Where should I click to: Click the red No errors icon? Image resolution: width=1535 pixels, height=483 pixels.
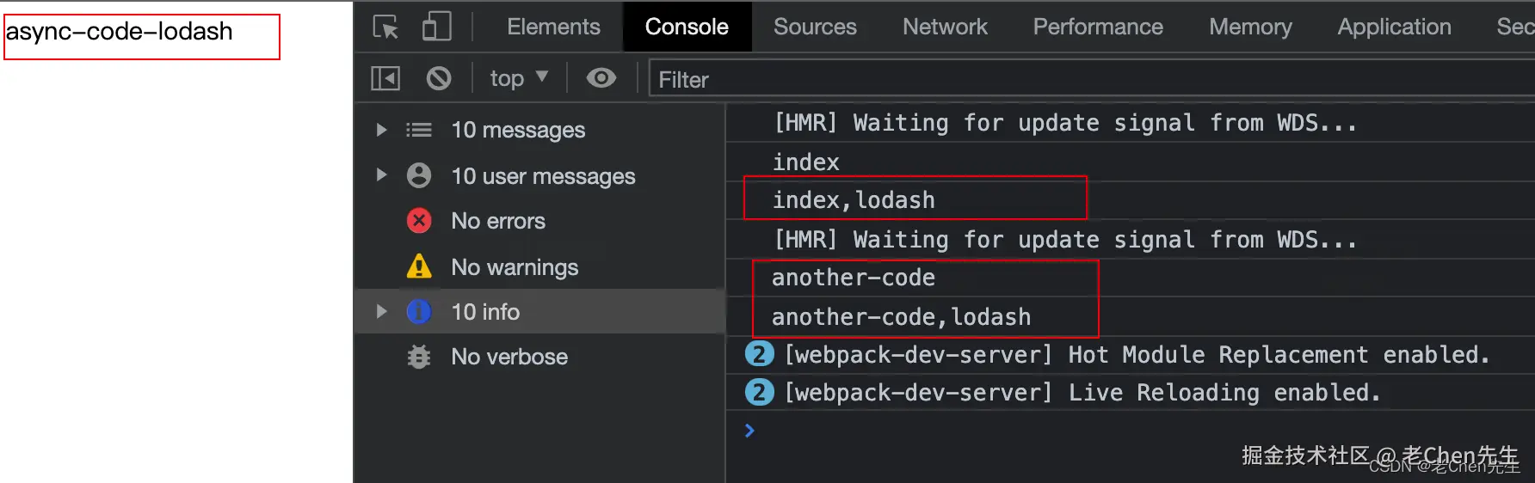tap(419, 221)
